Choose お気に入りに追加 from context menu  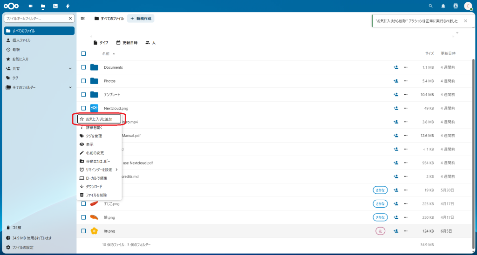tap(99, 119)
